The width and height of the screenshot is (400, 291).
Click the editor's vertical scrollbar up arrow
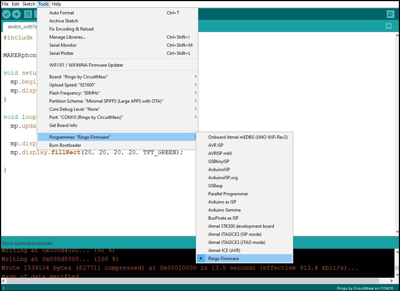(x=397, y=35)
